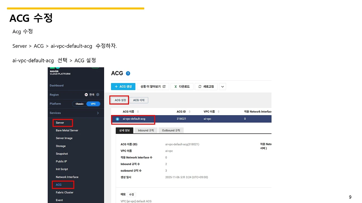Select the ai-vpc-default-acg radio button
Image resolution: width=362 pixels, height=203 pixels.
[x=117, y=119]
